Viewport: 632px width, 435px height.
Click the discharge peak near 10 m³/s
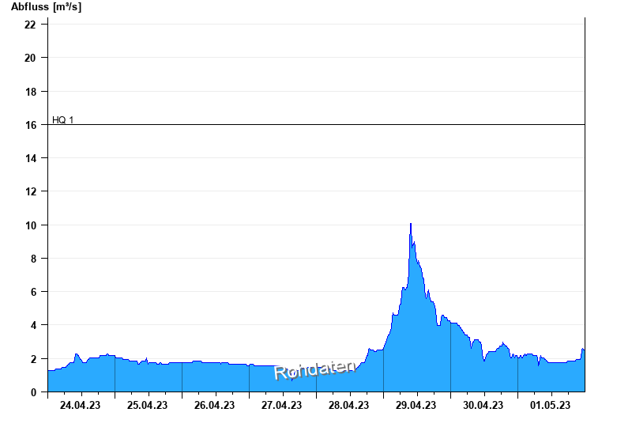410,225
